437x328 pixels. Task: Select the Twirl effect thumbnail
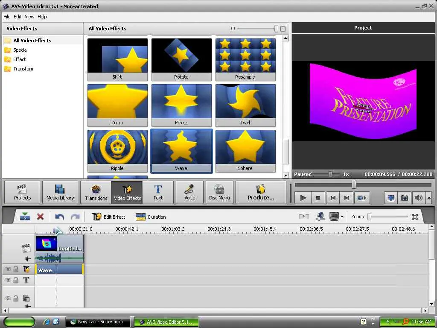[x=245, y=105]
